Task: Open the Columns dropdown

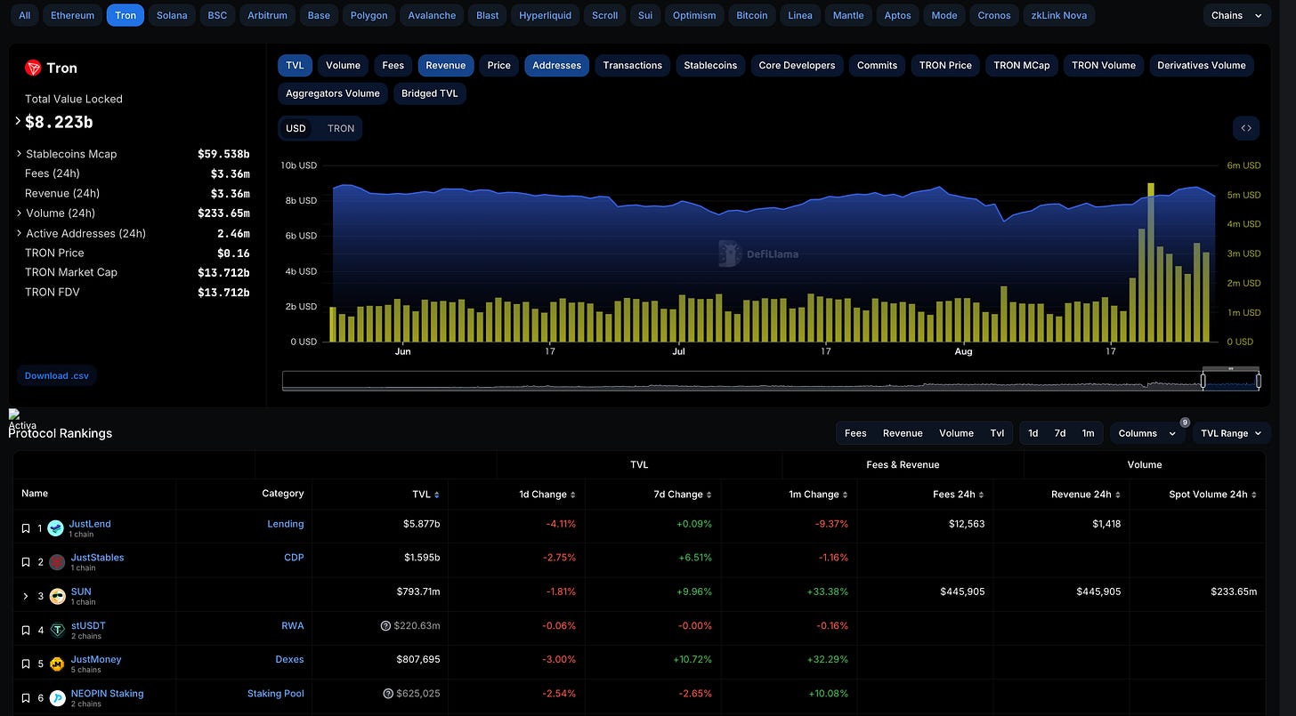Action: tap(1148, 433)
